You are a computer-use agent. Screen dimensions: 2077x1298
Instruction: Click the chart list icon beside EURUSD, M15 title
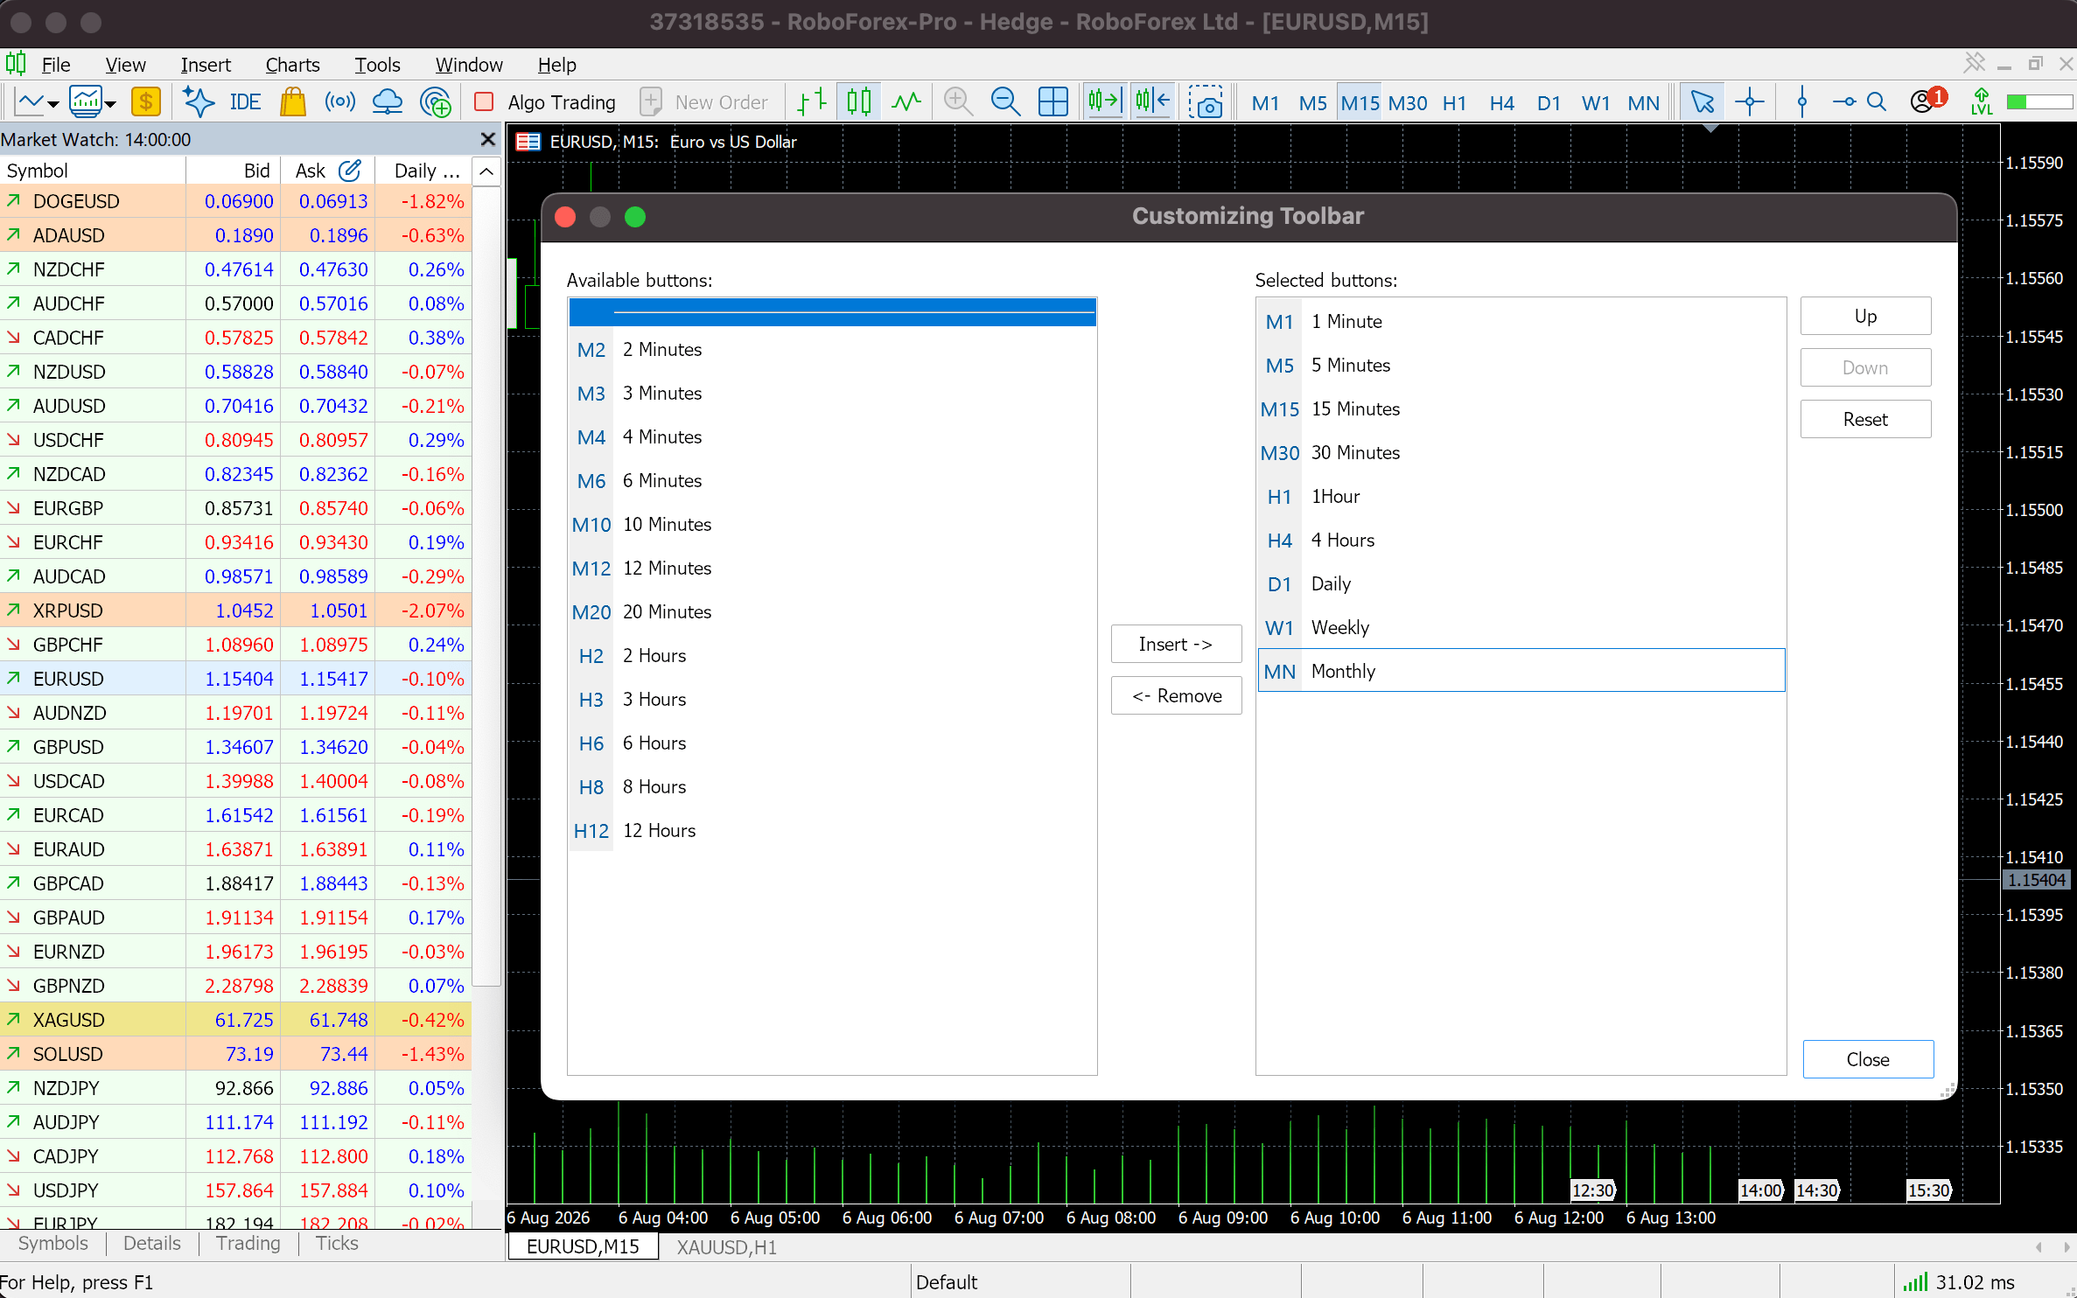[x=528, y=142]
